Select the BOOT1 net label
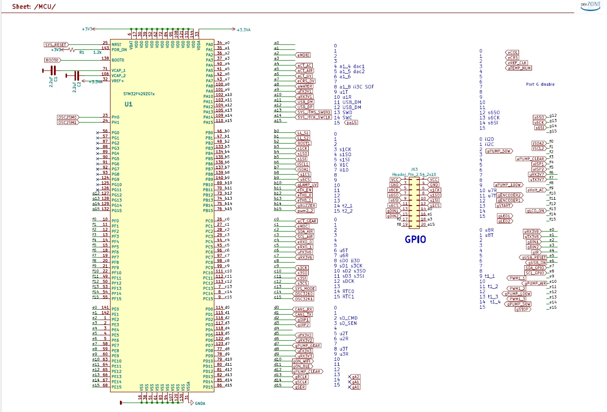Image resolution: width=607 pixels, height=412 pixels. pyautogui.click(x=304, y=143)
